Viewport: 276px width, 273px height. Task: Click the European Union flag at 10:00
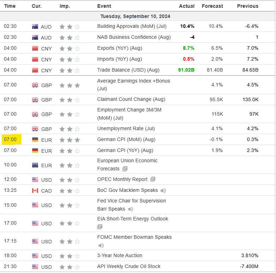pyautogui.click(x=35, y=165)
